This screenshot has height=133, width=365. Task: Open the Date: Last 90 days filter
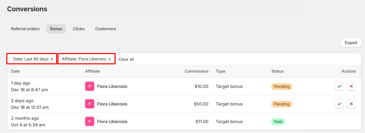(31, 59)
